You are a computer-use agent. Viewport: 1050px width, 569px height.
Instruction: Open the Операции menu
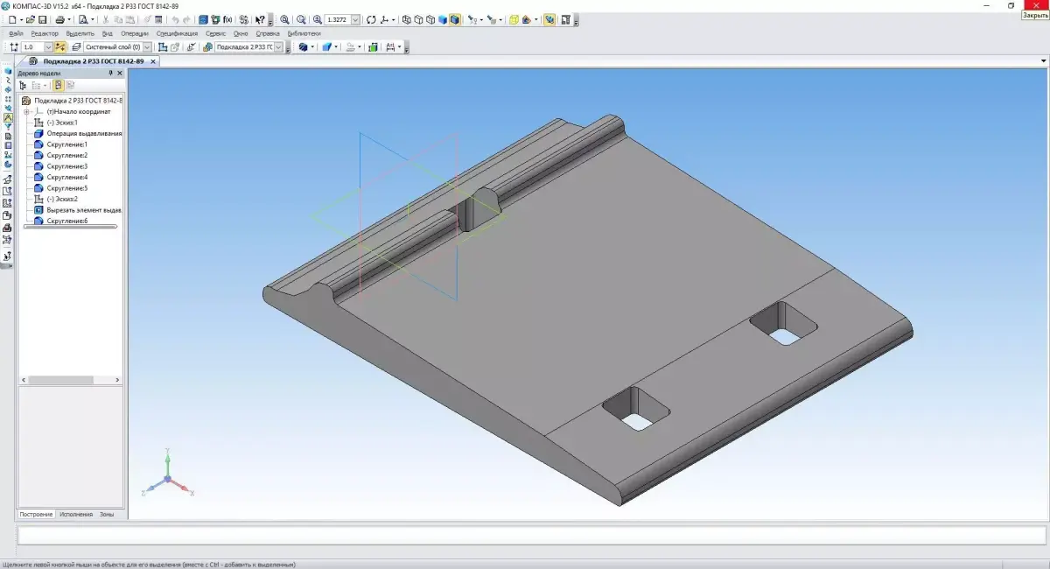(x=135, y=33)
